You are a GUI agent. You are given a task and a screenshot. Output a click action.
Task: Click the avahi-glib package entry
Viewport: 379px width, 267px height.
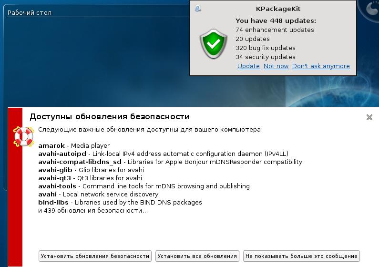pos(91,170)
